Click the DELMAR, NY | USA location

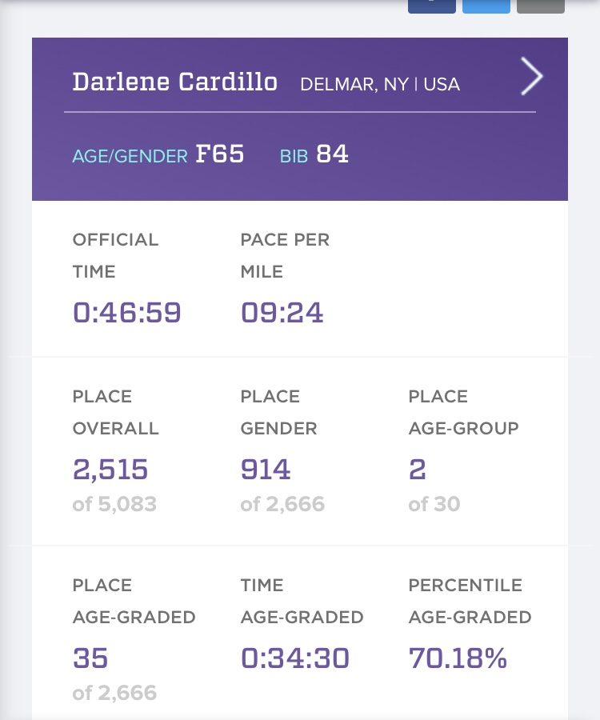[x=380, y=84]
